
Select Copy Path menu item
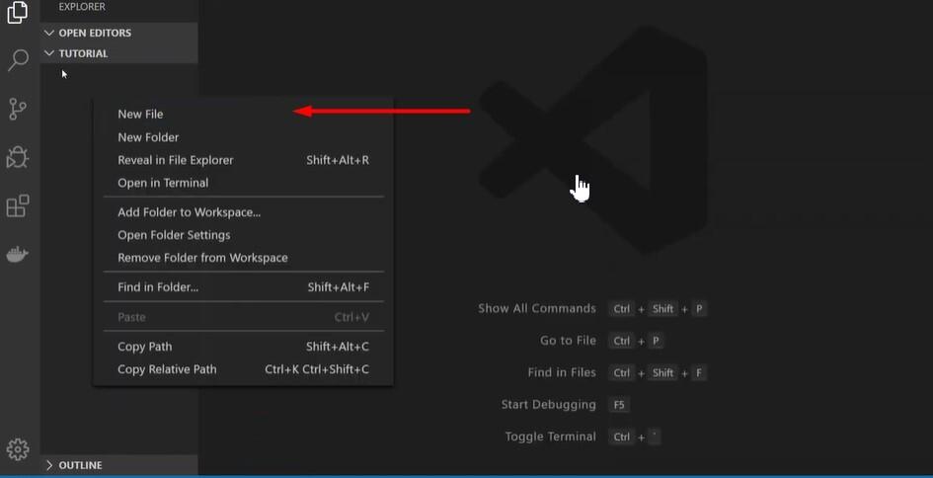(x=243, y=347)
